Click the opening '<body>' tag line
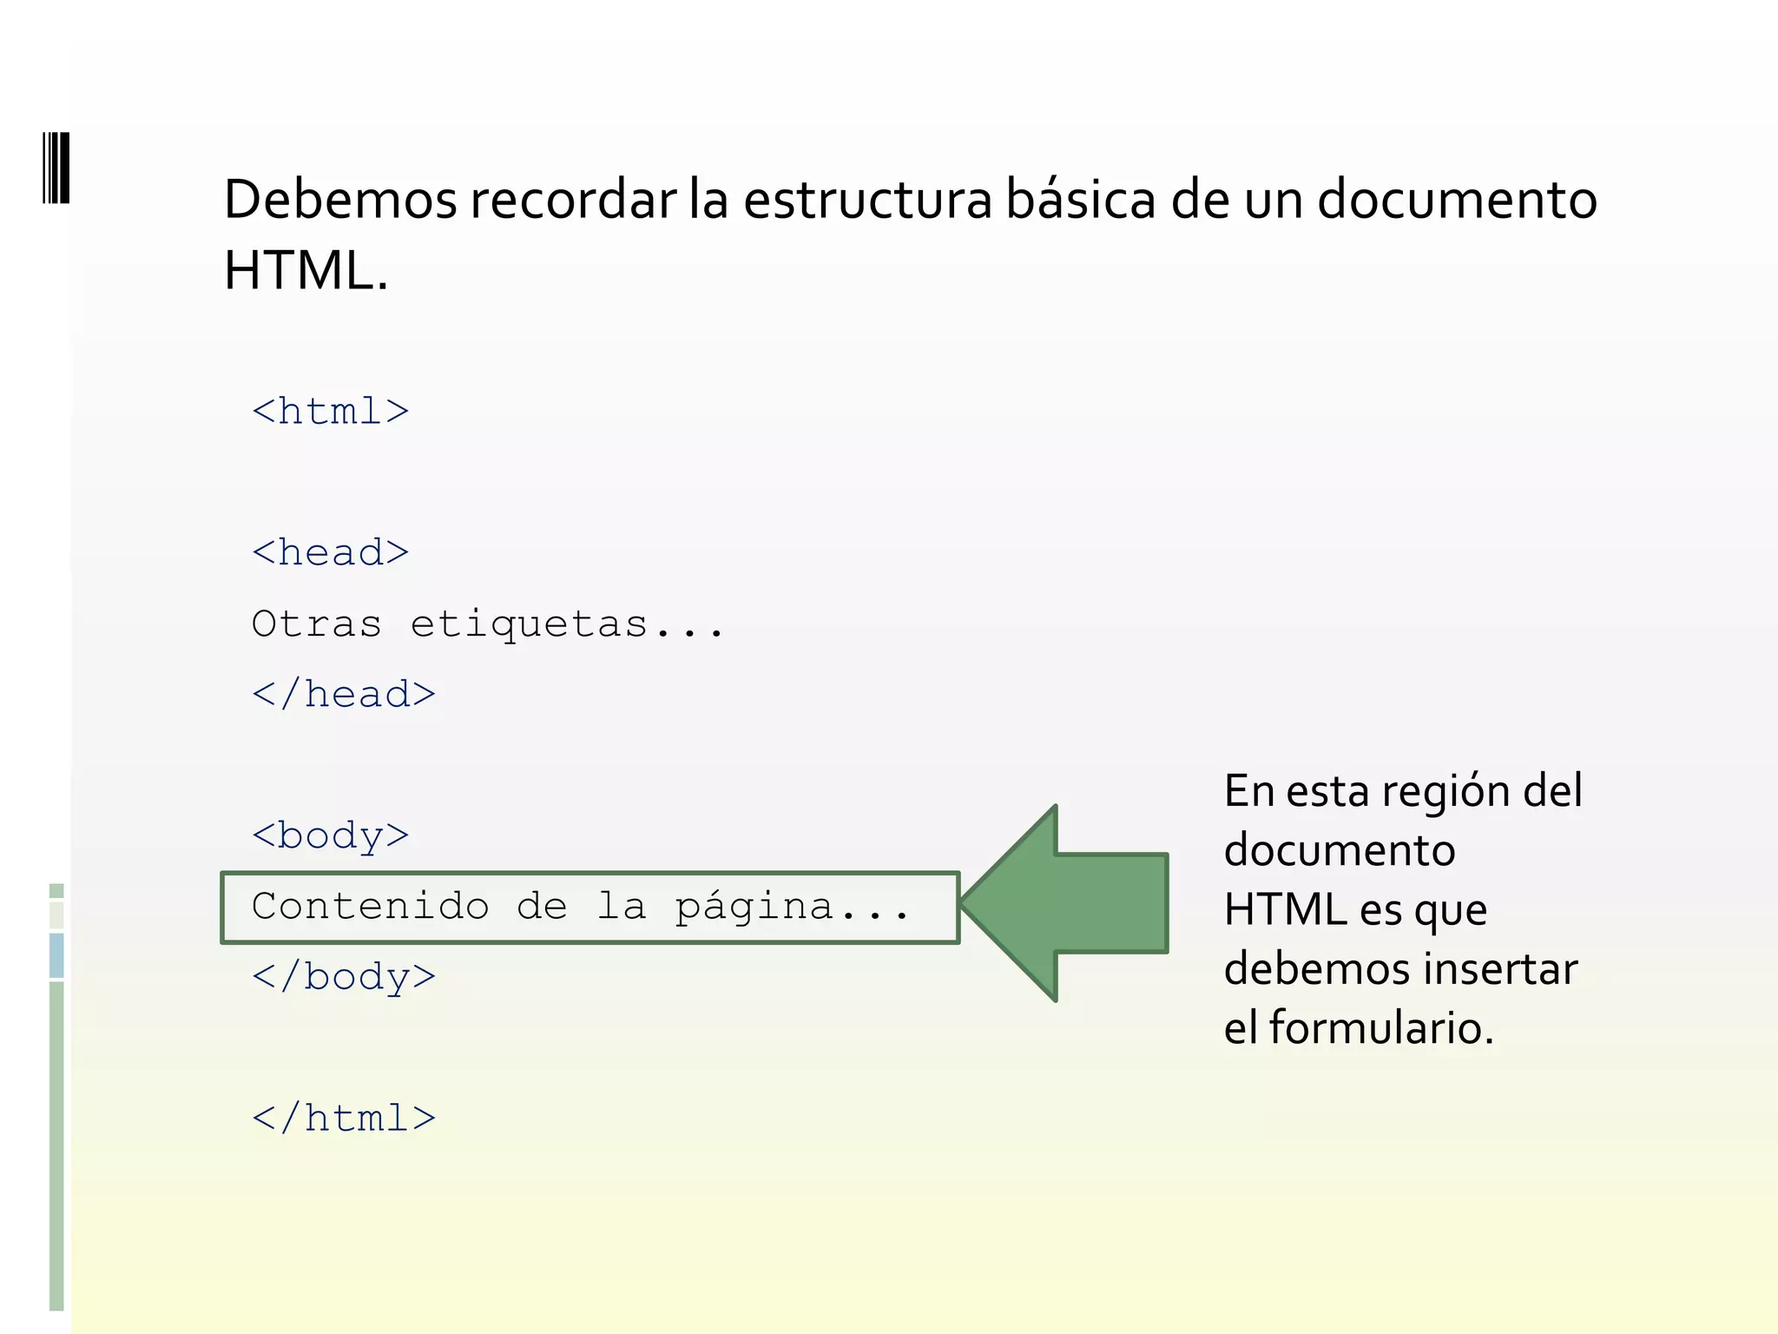1778x1334 pixels. 331,836
